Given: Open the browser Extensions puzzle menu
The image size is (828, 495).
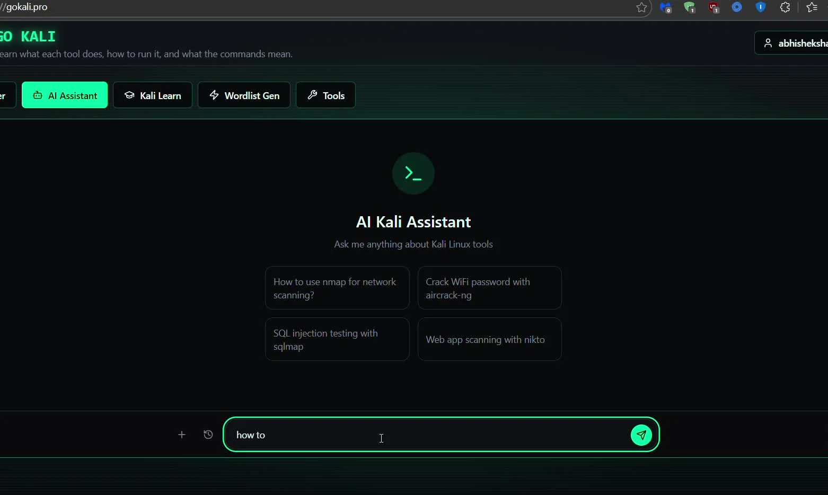Looking at the screenshot, I should (x=785, y=7).
